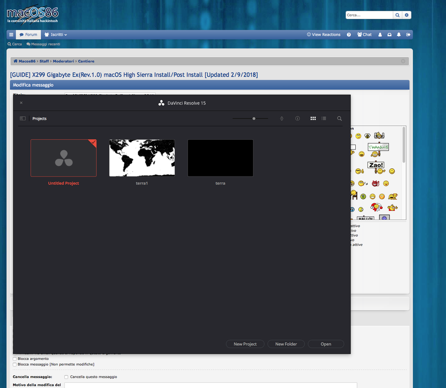Screen dimensions: 446x388
Task: Open sort order options in Projects
Action: [x=281, y=118]
